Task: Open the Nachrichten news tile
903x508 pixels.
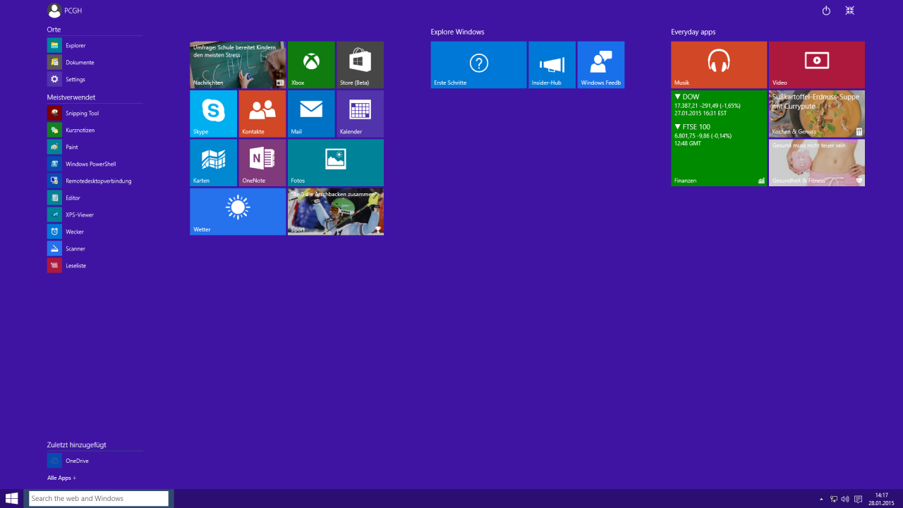Action: [x=238, y=64]
